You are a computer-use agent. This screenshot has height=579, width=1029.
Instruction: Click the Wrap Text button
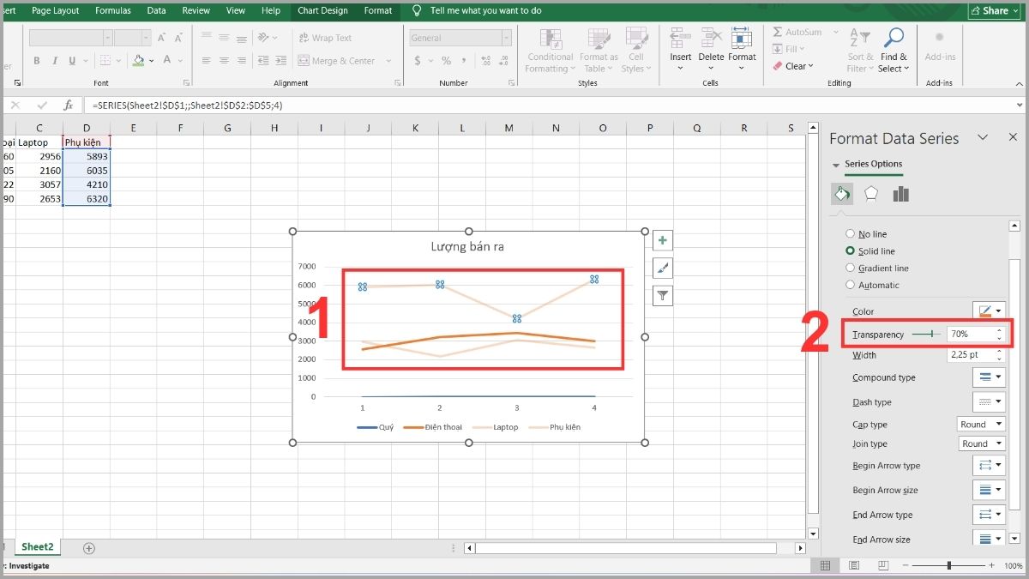click(325, 38)
